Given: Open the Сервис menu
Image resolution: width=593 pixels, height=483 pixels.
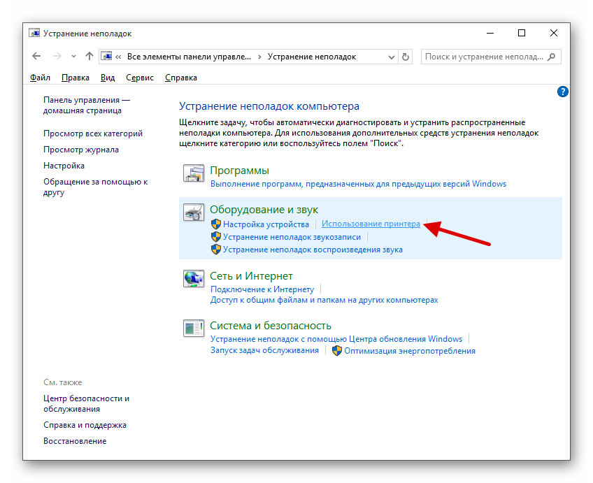Looking at the screenshot, I should click(x=140, y=78).
